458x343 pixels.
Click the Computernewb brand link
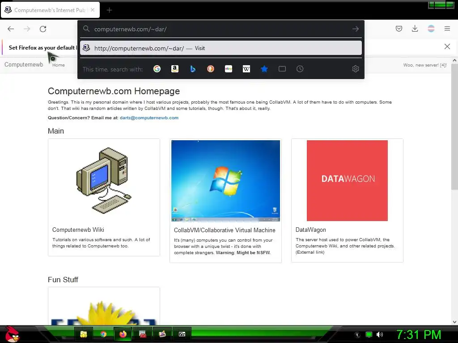pyautogui.click(x=24, y=64)
